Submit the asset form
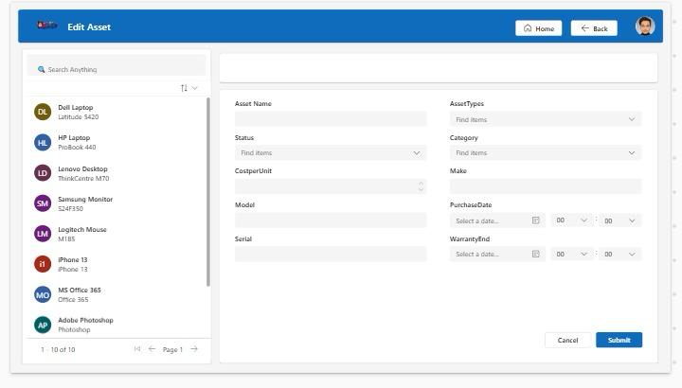682x388 pixels. [619, 340]
